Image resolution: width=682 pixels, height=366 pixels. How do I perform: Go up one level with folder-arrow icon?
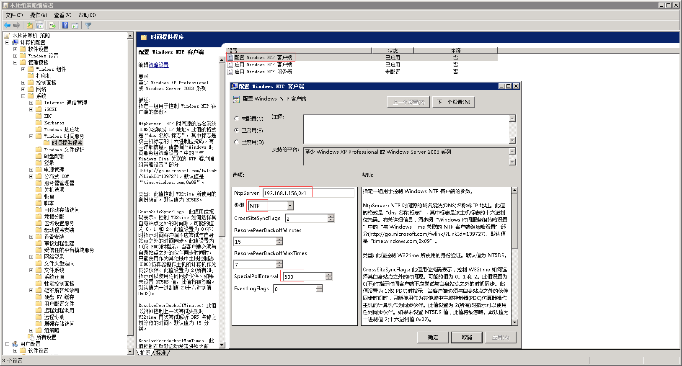coord(30,25)
